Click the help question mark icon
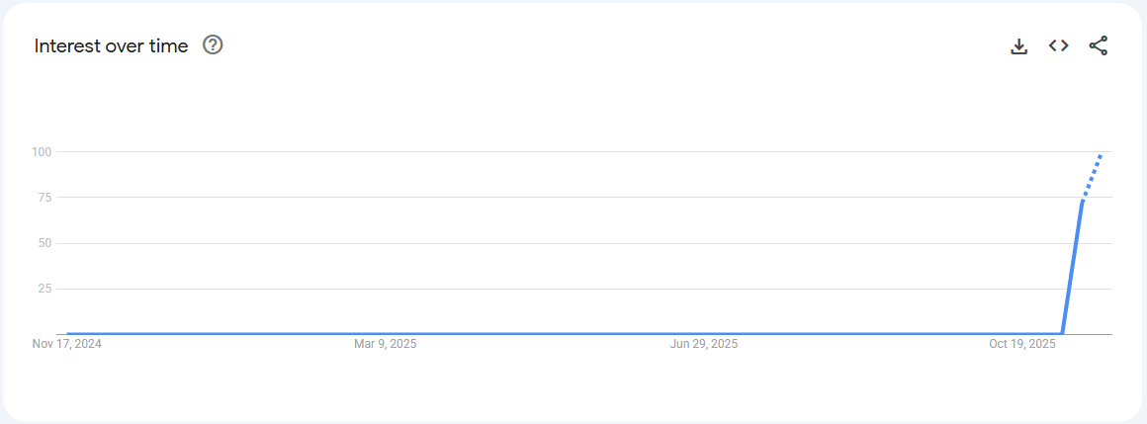 tap(213, 44)
